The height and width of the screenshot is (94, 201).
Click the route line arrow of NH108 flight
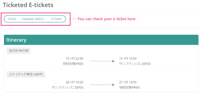102,61
